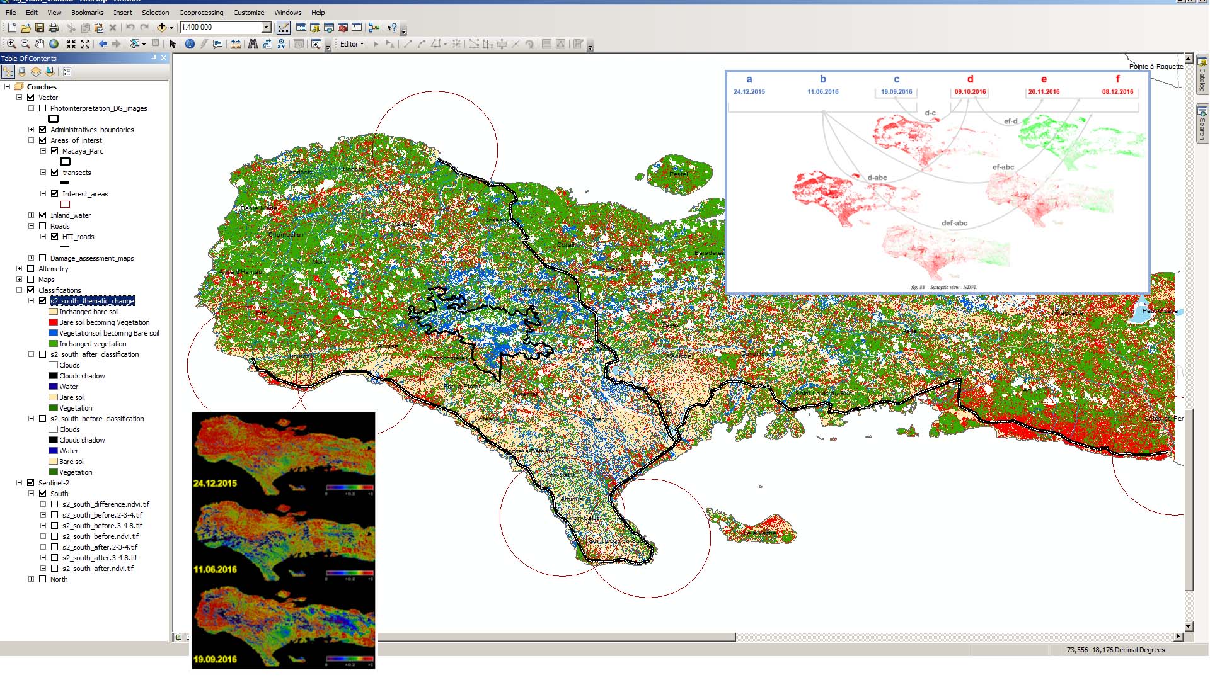Expand the North group
This screenshot has height=680, width=1210.
pyautogui.click(x=31, y=579)
